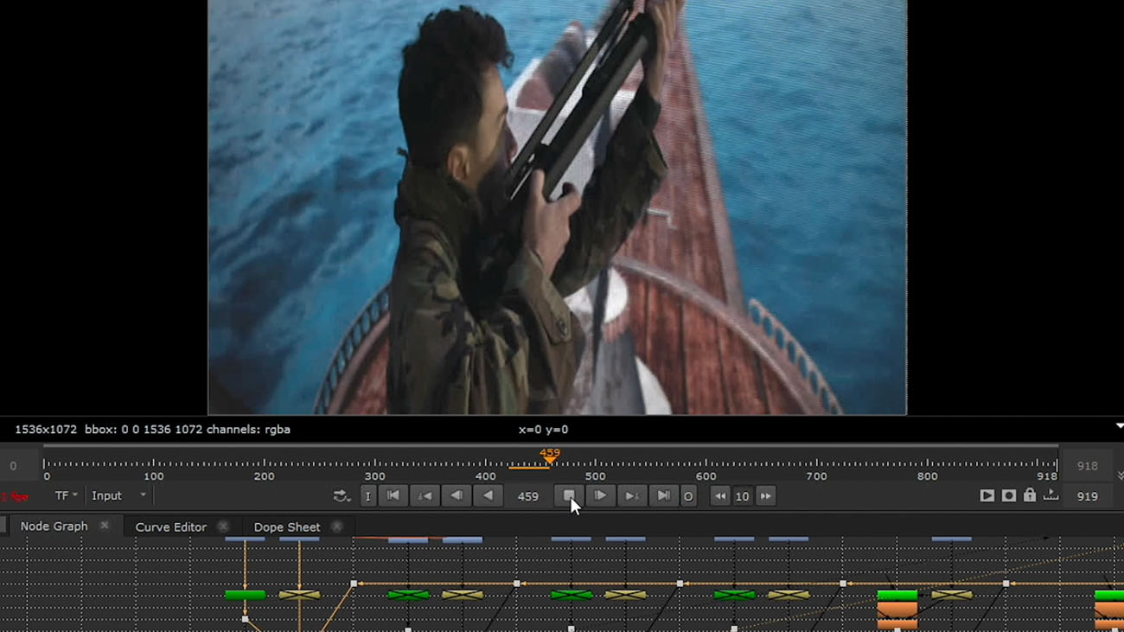
Task: Play the clip backward
Action: (x=489, y=496)
